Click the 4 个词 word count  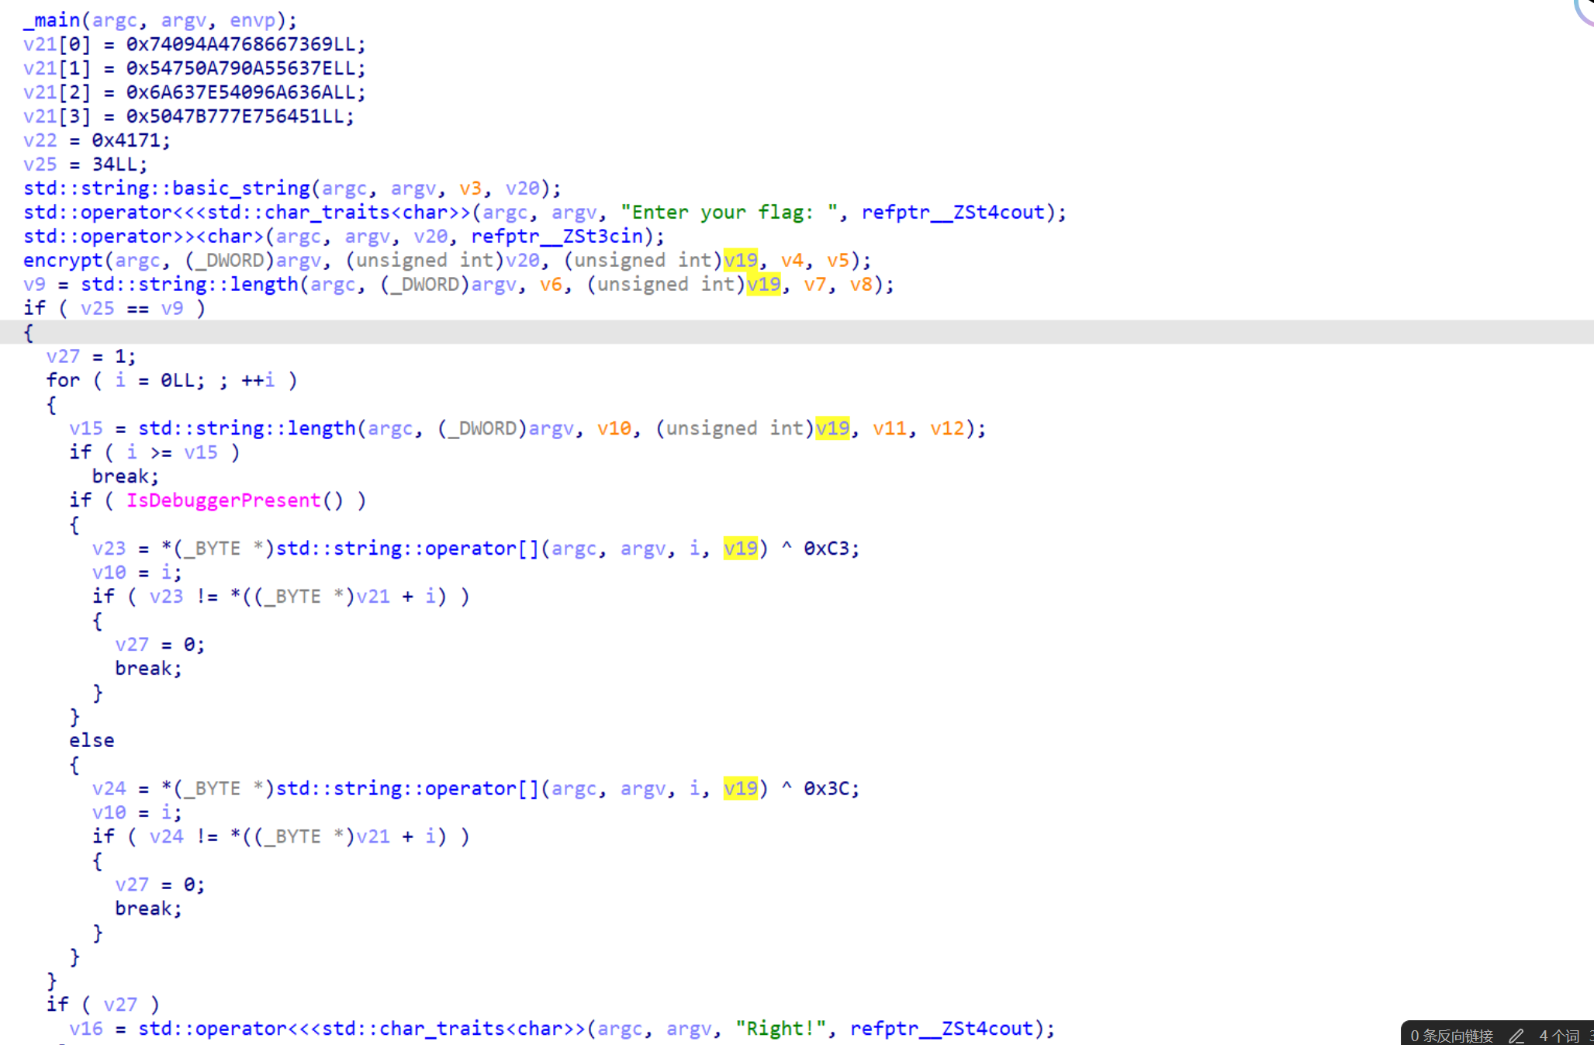coord(1559,1035)
